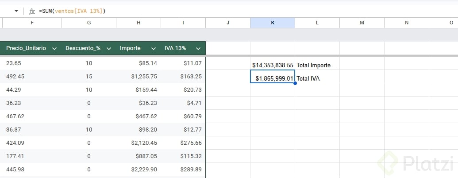This screenshot has height=178, width=458.
Task: Select column F header
Action: [32, 23]
